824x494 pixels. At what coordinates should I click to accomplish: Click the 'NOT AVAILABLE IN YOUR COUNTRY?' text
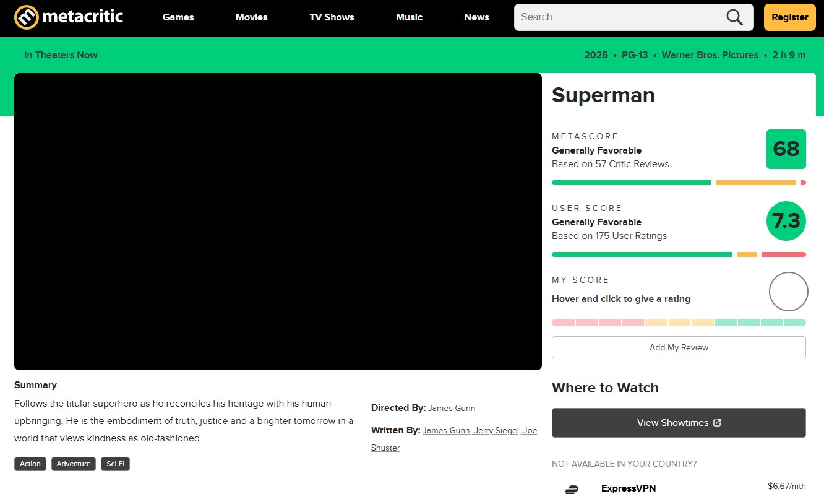tap(624, 464)
